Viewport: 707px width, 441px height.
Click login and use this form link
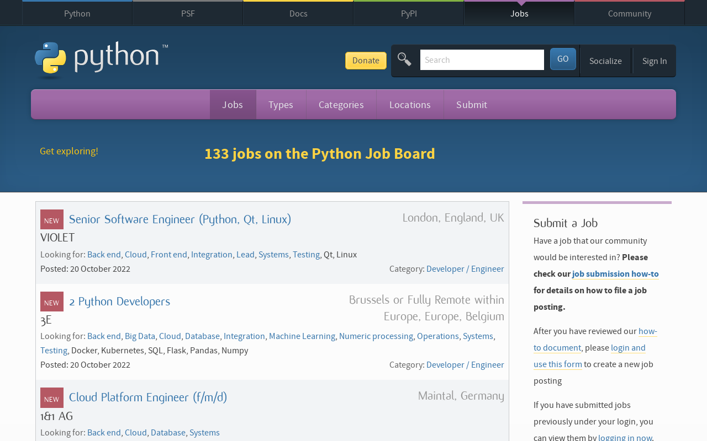589,356
